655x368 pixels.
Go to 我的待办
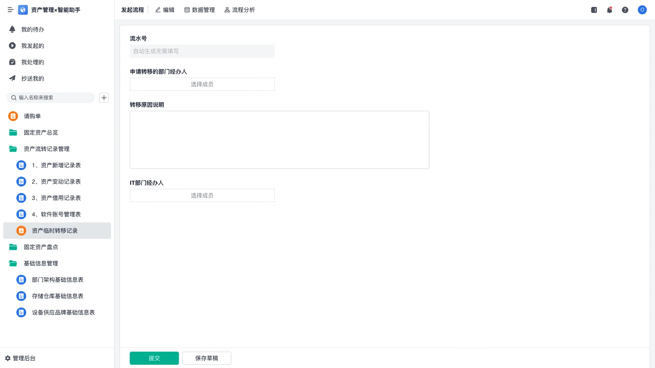coord(57,29)
